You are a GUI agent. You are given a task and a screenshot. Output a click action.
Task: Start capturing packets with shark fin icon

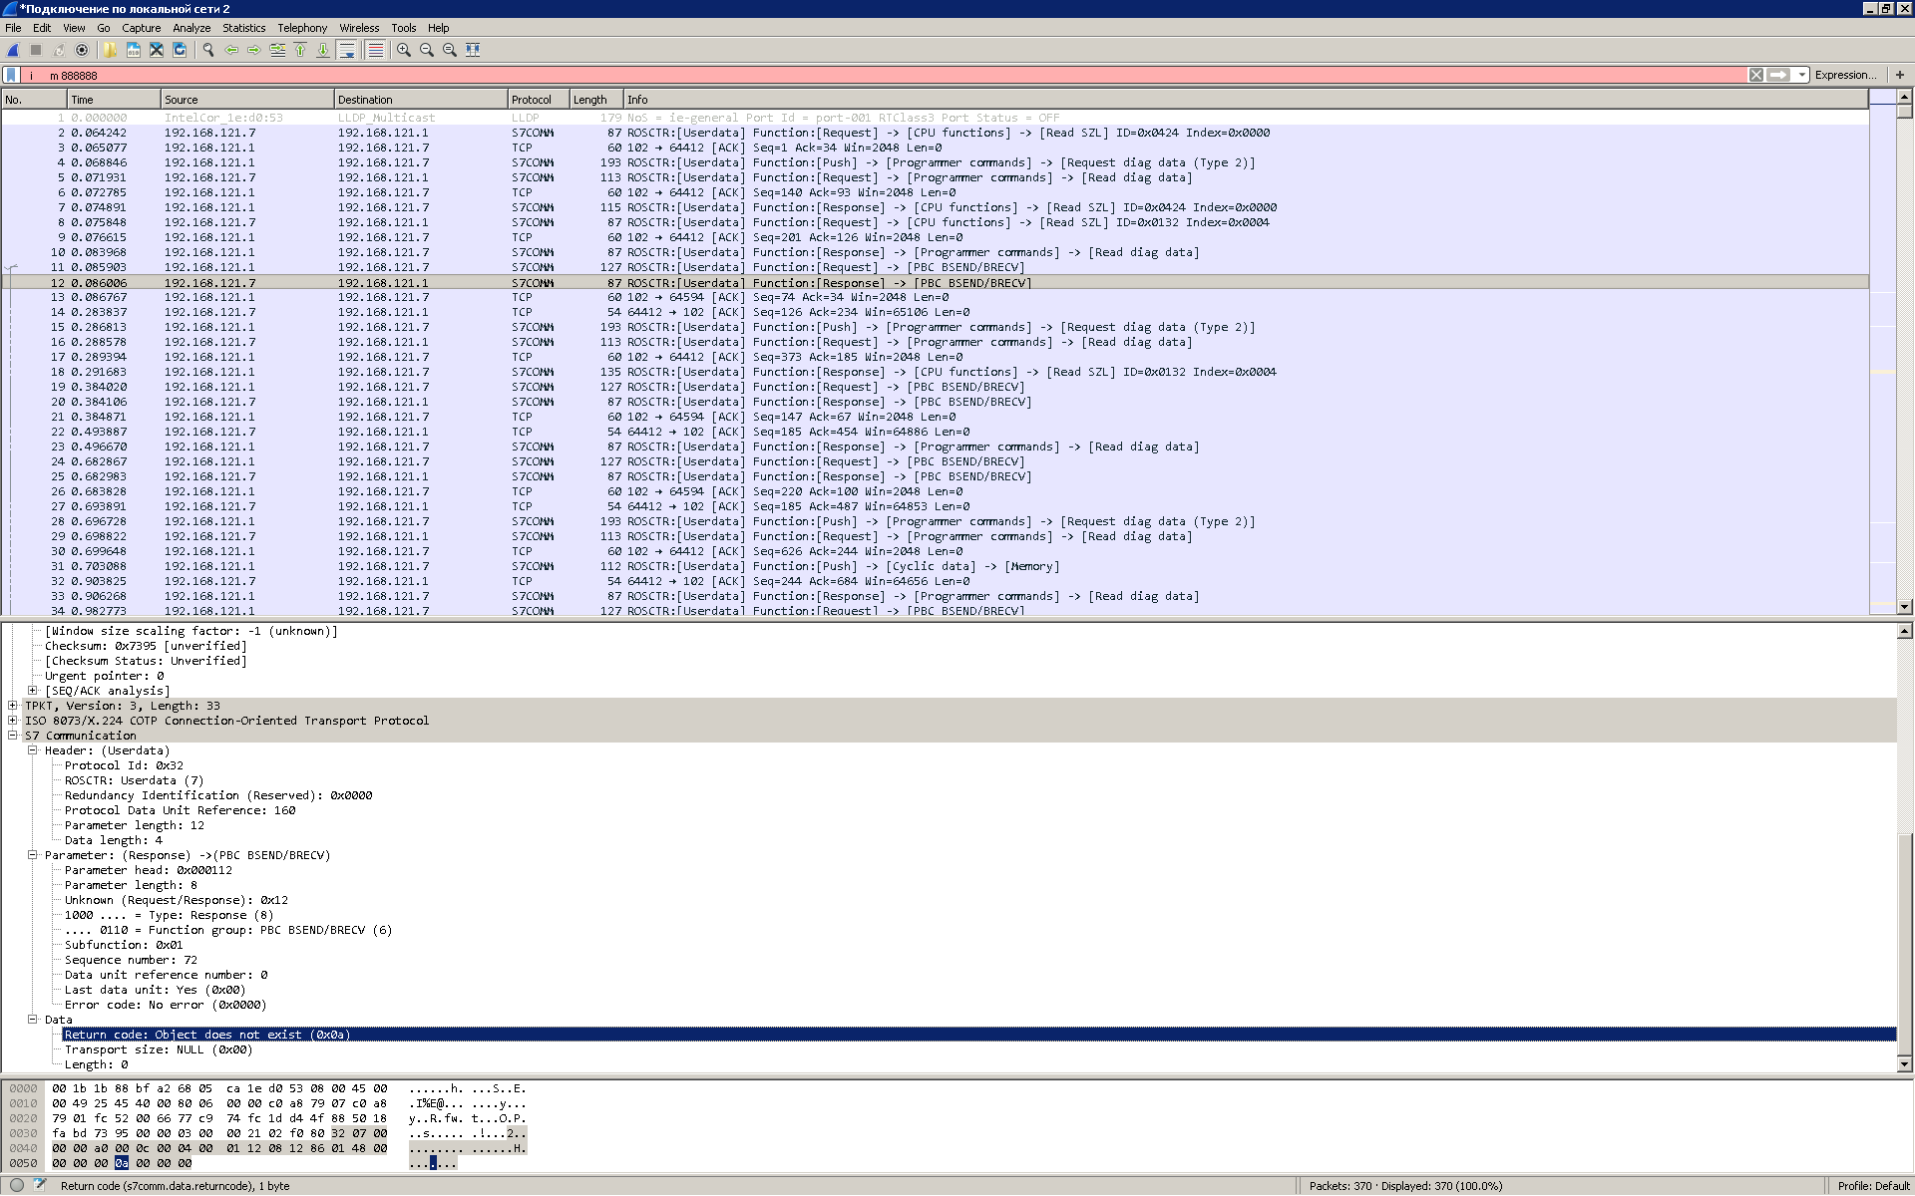coord(13,50)
